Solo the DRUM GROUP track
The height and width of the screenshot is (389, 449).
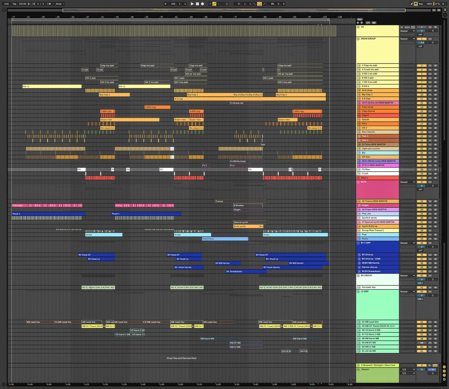point(430,39)
